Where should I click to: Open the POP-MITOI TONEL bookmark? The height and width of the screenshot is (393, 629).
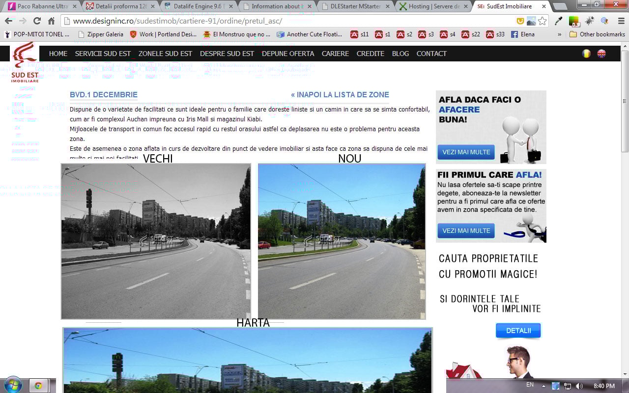(x=37, y=34)
